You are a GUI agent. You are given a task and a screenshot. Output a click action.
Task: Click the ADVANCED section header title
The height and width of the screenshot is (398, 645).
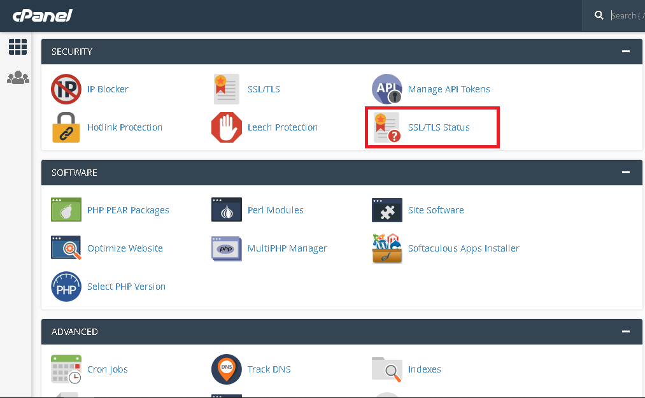74,332
